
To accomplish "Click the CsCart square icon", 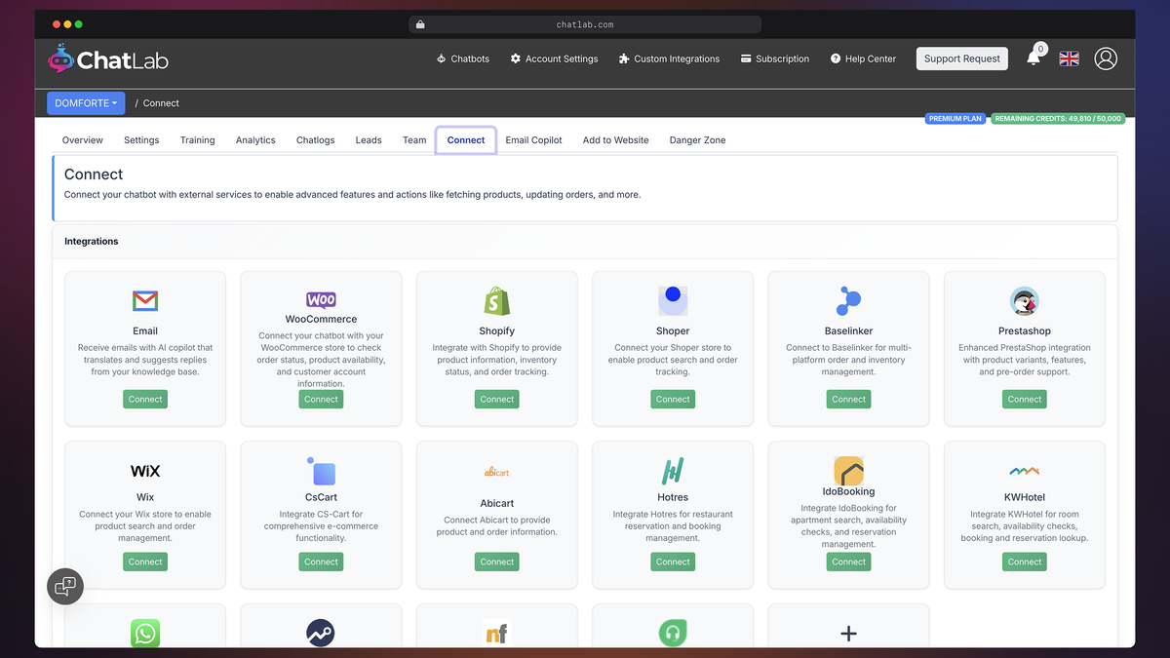I will click(321, 471).
